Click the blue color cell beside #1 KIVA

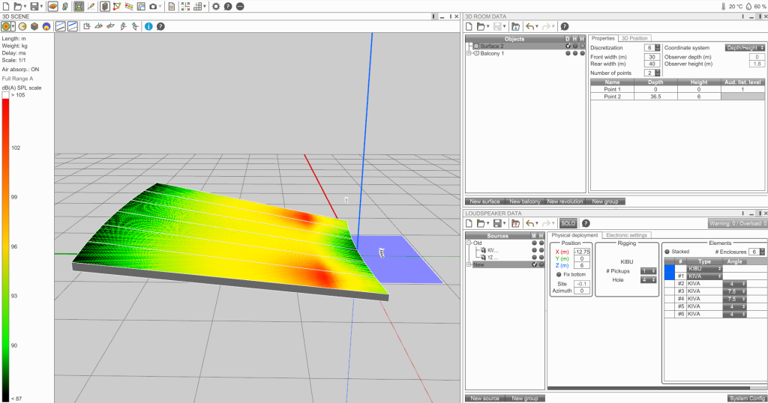coord(670,276)
